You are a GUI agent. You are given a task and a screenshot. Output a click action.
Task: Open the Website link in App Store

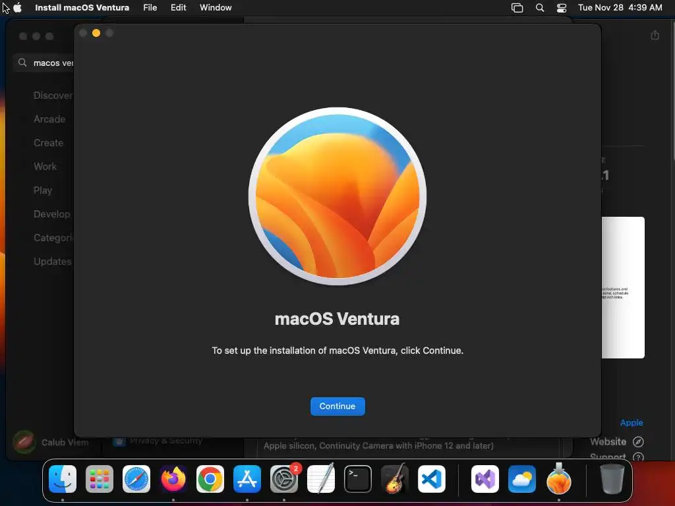[608, 441]
